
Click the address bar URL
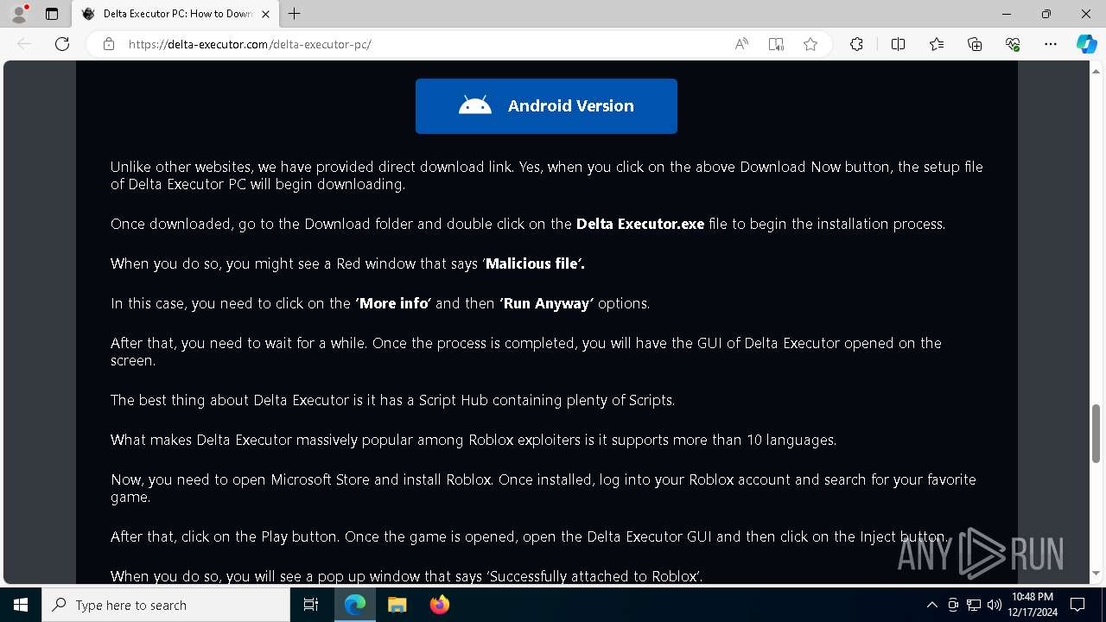[x=250, y=44]
